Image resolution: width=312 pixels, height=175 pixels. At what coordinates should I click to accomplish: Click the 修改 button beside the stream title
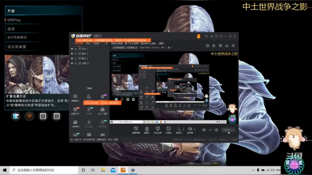(161, 43)
